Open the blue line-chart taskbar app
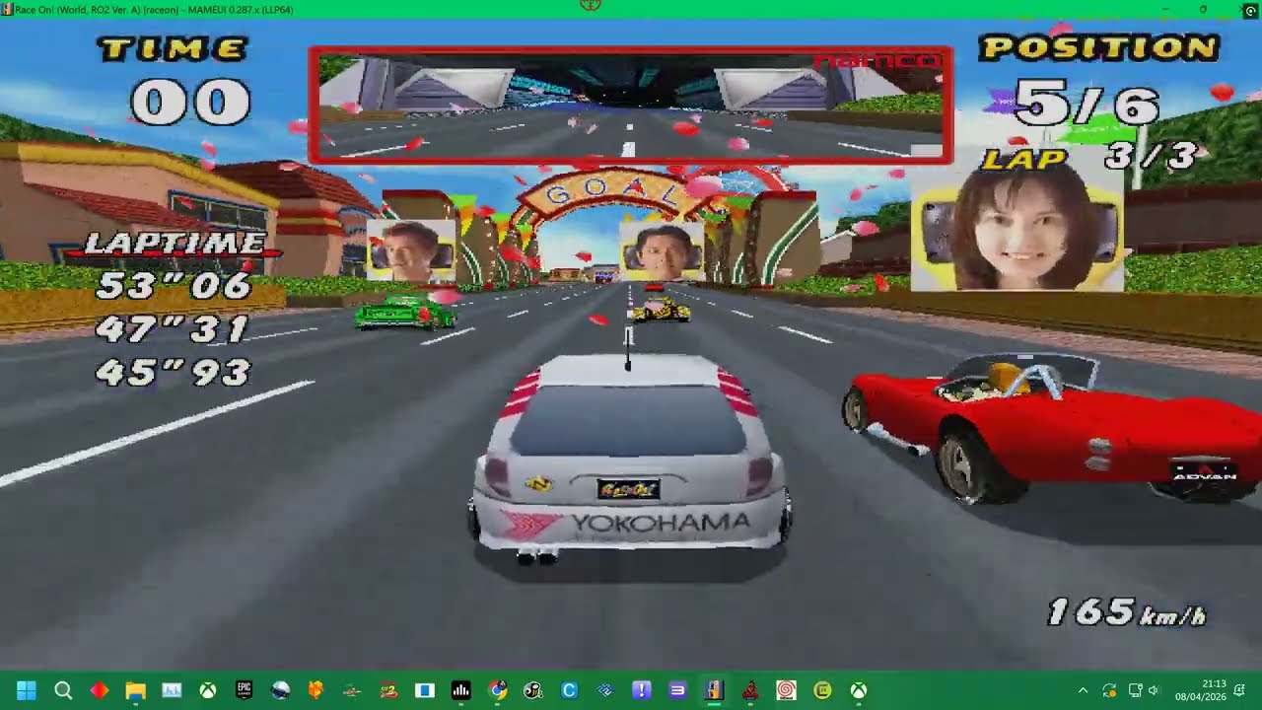 pos(172,690)
